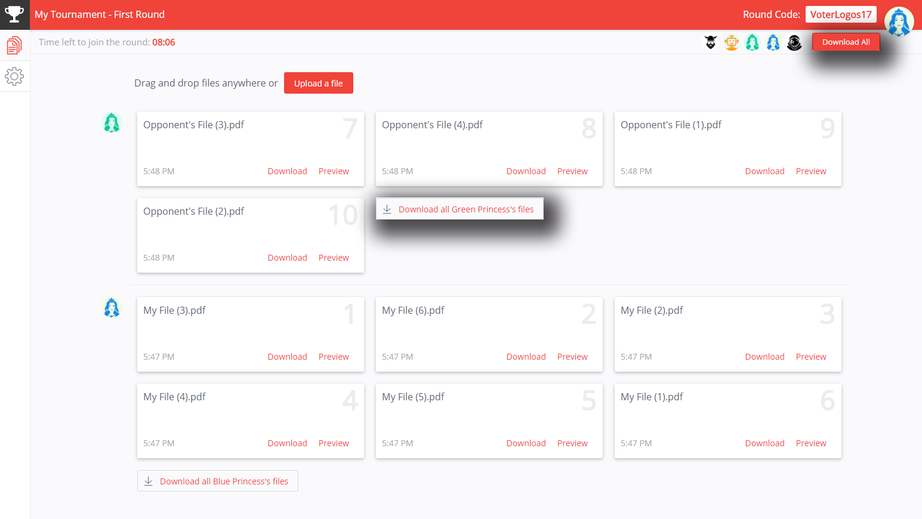Image resolution: width=922 pixels, height=519 pixels.
Task: Click file name Opponent's File (4).pdf
Action: 432,125
